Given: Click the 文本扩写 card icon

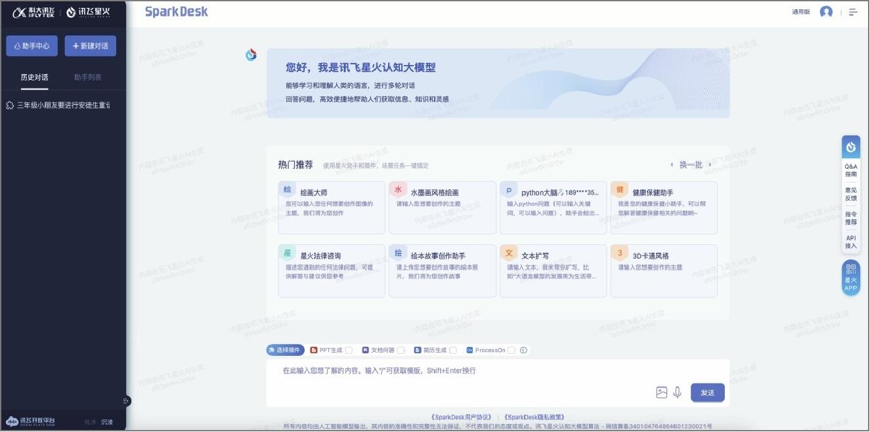Looking at the screenshot, I should coord(508,252).
